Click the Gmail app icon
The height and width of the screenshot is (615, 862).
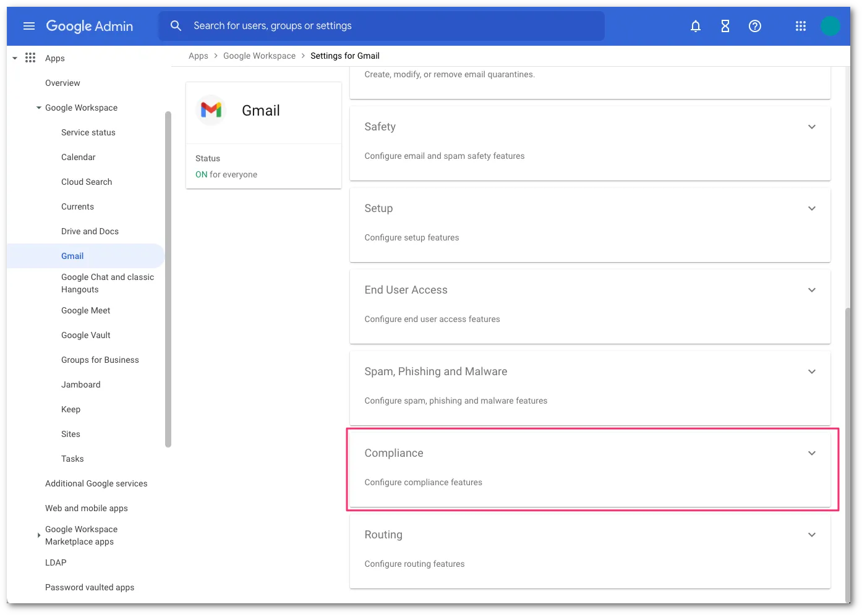211,110
